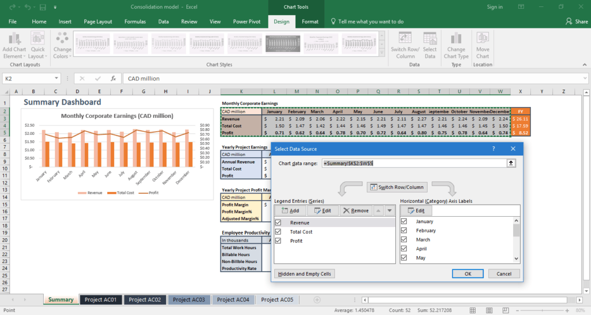Click the Switch Row/Column ribbon icon
Image resolution: width=591 pixels, height=315 pixels.
pyautogui.click(x=406, y=39)
